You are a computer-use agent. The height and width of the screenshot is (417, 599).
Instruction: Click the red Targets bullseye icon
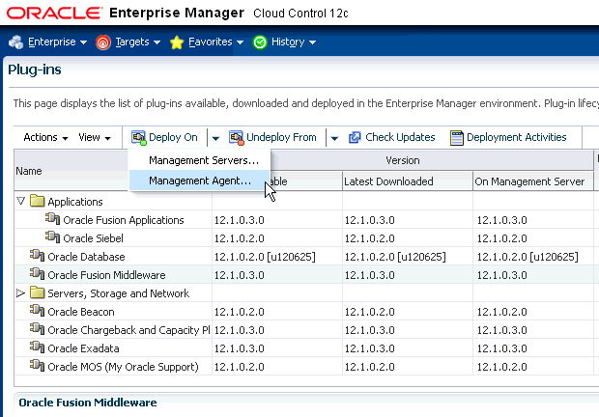103,42
